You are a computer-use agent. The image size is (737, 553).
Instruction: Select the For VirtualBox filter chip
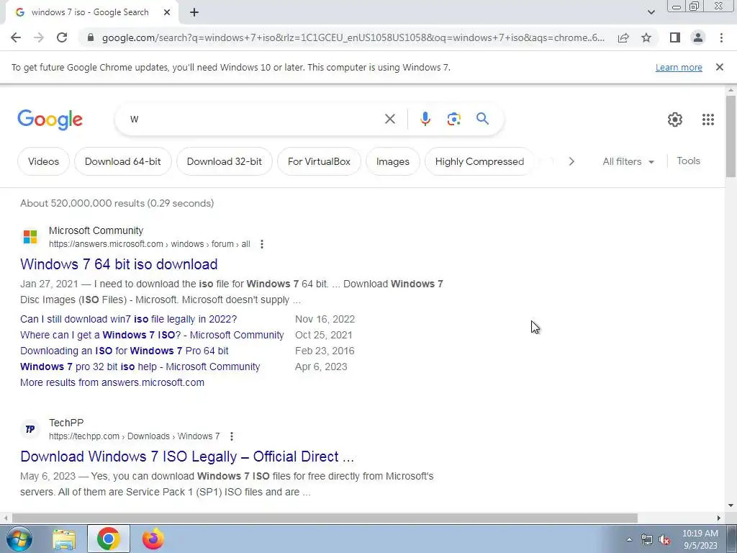[319, 161]
